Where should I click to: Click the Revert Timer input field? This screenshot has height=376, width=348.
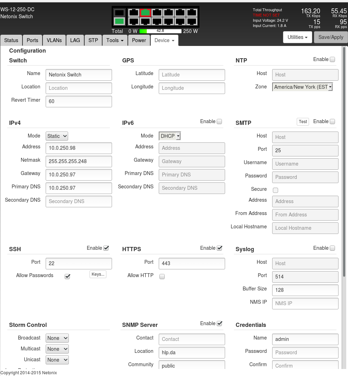tap(79, 101)
